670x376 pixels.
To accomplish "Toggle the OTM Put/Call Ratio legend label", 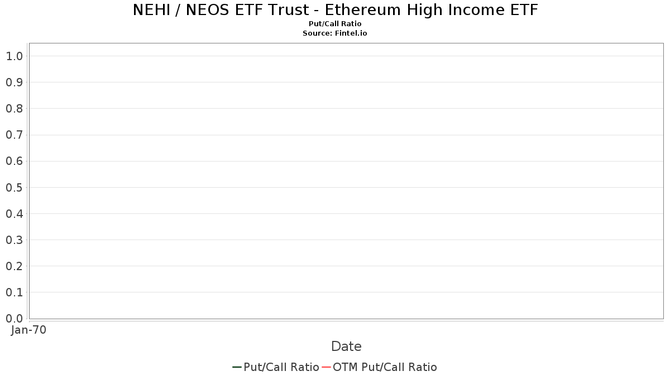I will tap(385, 367).
